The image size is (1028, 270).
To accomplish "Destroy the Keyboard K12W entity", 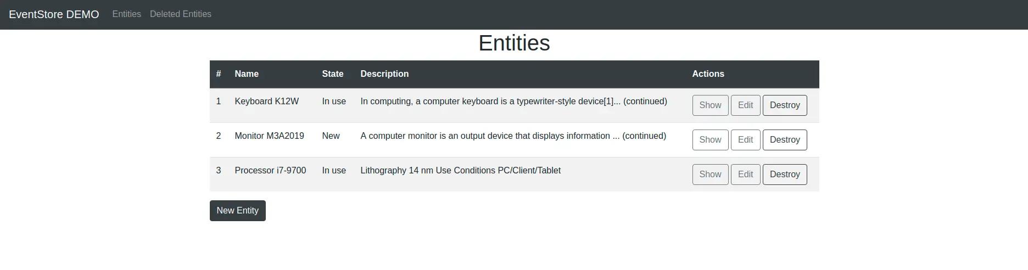I will click(x=784, y=105).
